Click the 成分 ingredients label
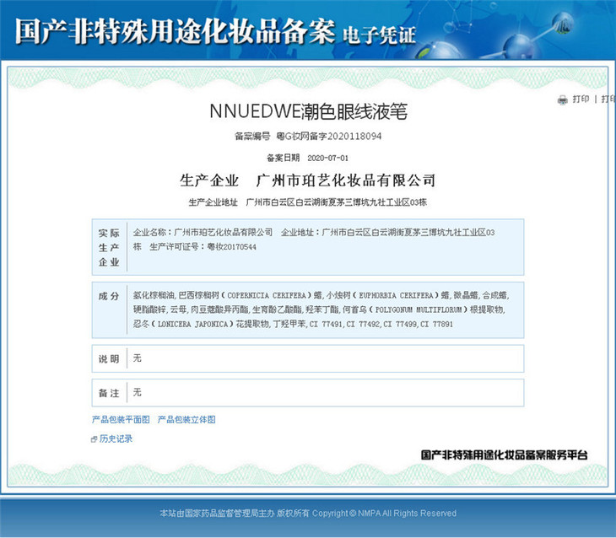The width and height of the screenshot is (616, 538). [x=109, y=296]
